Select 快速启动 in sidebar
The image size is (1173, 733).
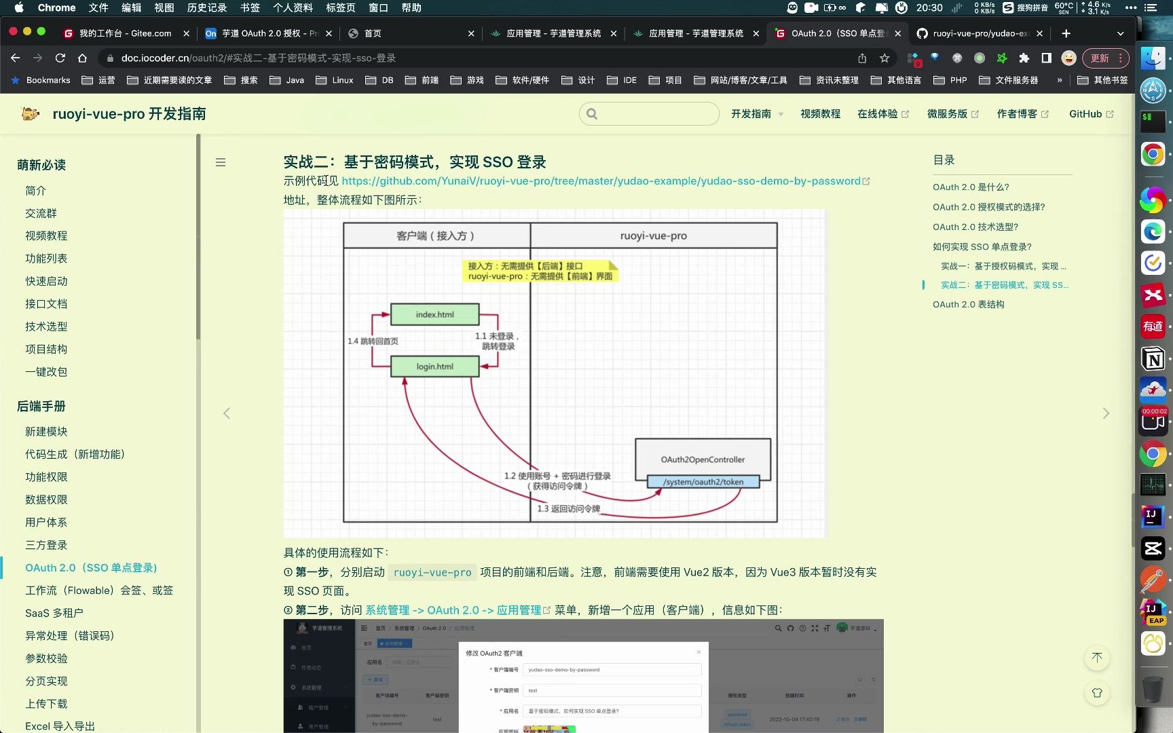pos(46,281)
